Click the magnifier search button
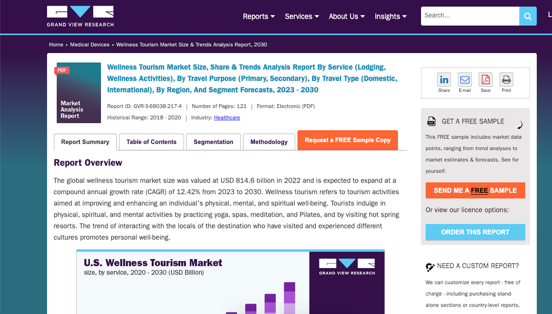Image resolution: width=552 pixels, height=314 pixels. tap(527, 16)
